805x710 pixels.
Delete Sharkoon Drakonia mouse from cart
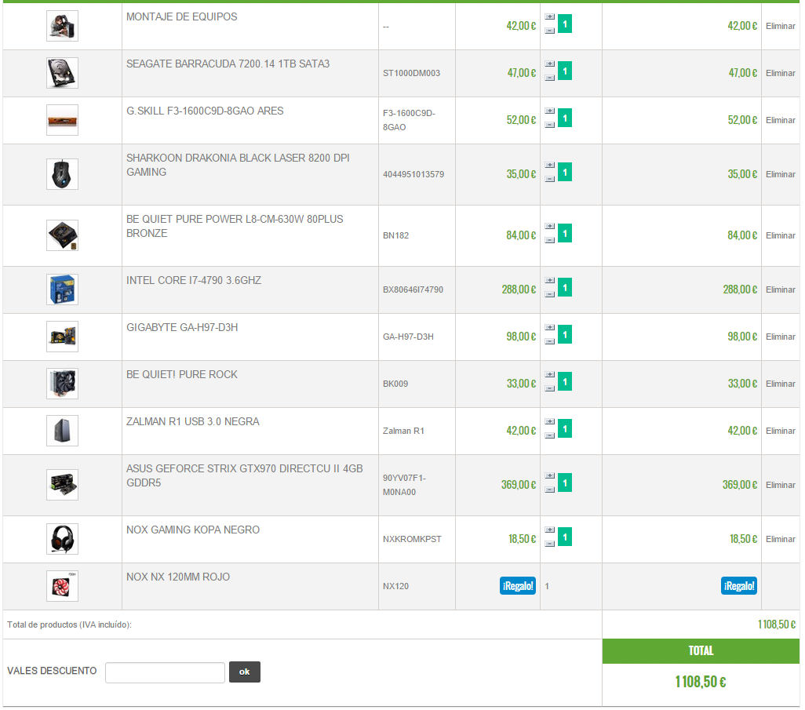coord(781,174)
